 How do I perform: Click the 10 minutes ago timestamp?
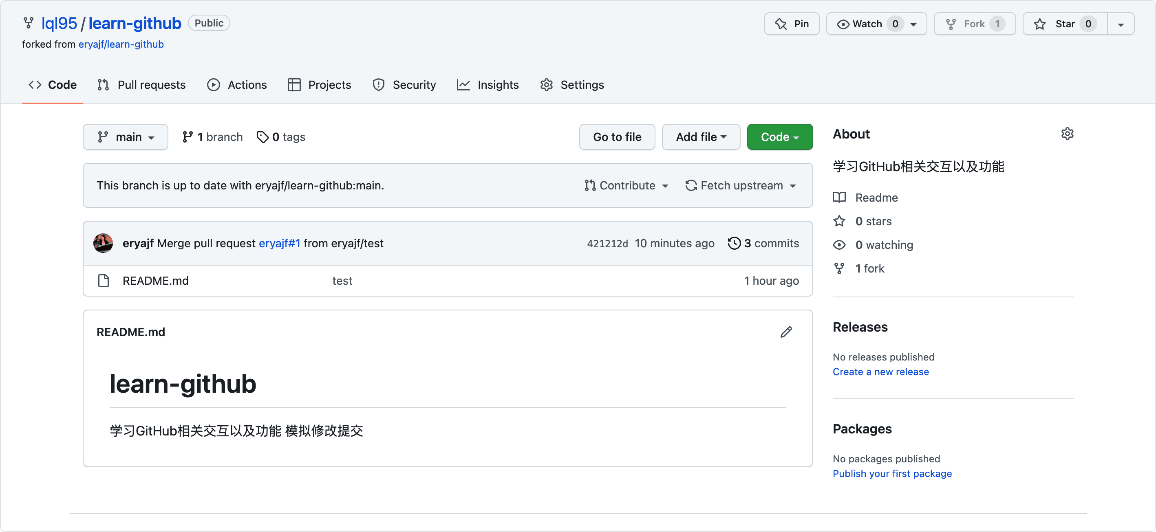pyautogui.click(x=675, y=243)
